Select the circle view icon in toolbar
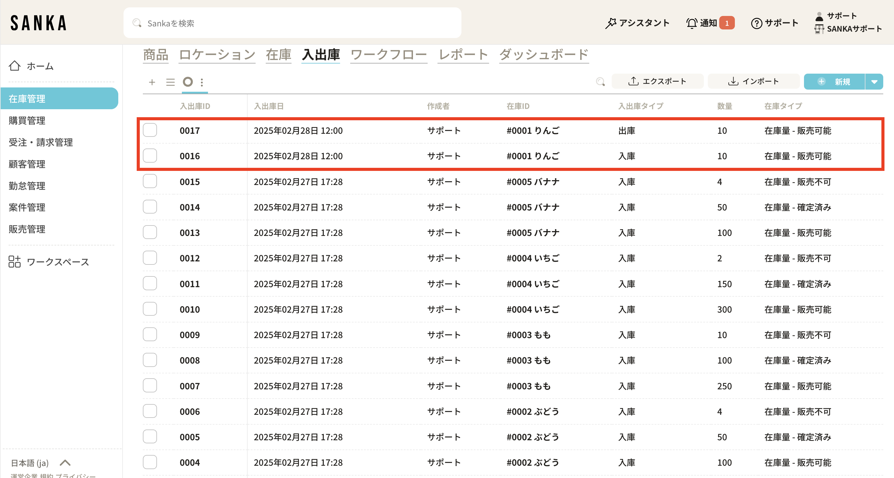Image resolution: width=894 pixels, height=478 pixels. [x=188, y=82]
